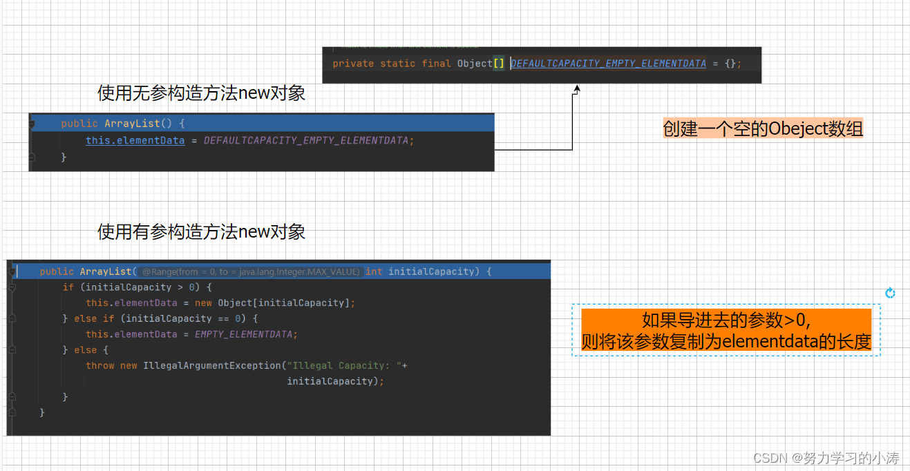Click the gutter marker beside the if statement

click(11, 287)
